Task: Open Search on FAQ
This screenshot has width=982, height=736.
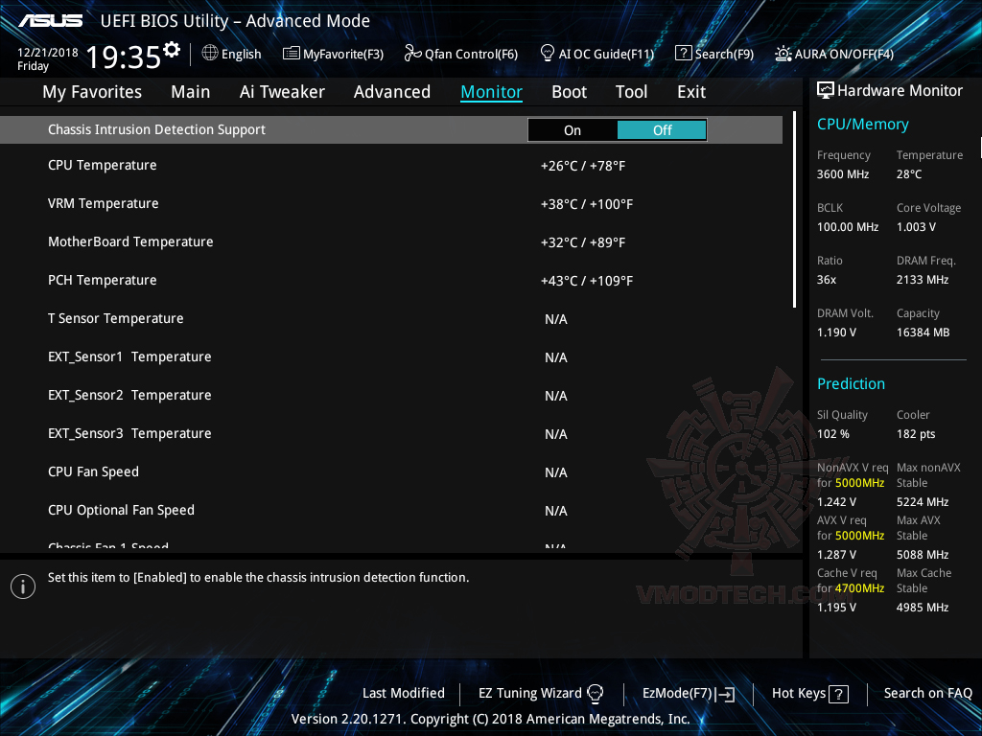Action: [x=927, y=693]
